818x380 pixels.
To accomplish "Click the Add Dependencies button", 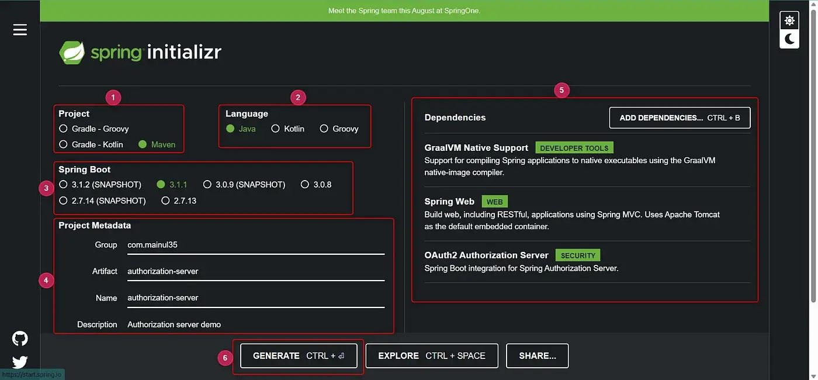I will click(680, 118).
